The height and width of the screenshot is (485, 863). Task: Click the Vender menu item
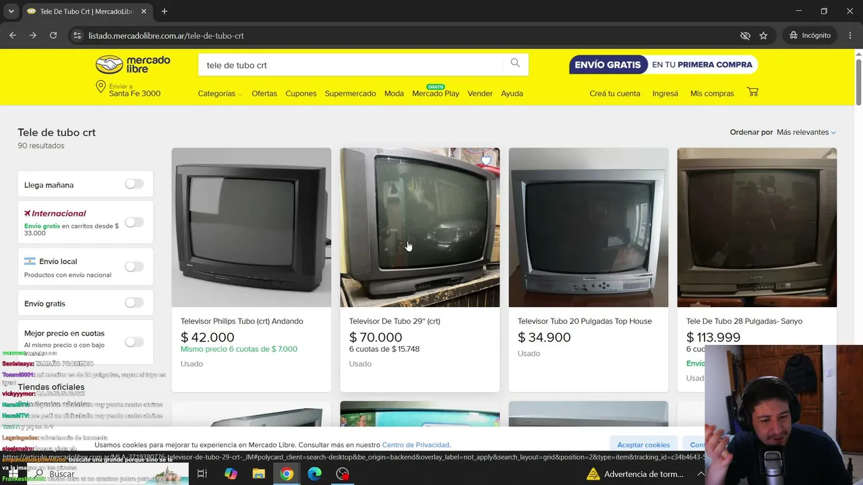[480, 94]
